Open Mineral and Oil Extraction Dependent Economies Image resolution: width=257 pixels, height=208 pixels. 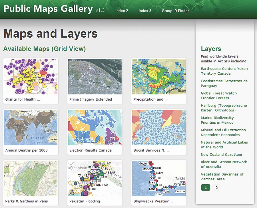pyautogui.click(x=223, y=132)
